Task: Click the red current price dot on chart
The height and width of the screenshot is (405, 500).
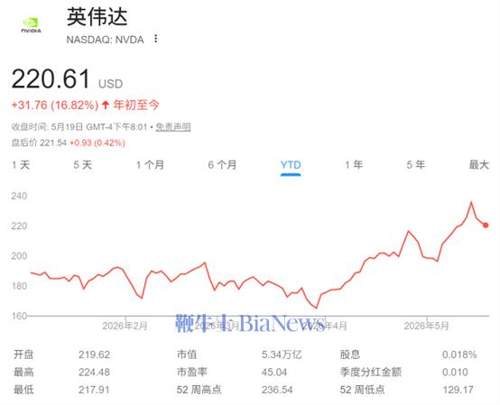Action: pyautogui.click(x=486, y=226)
